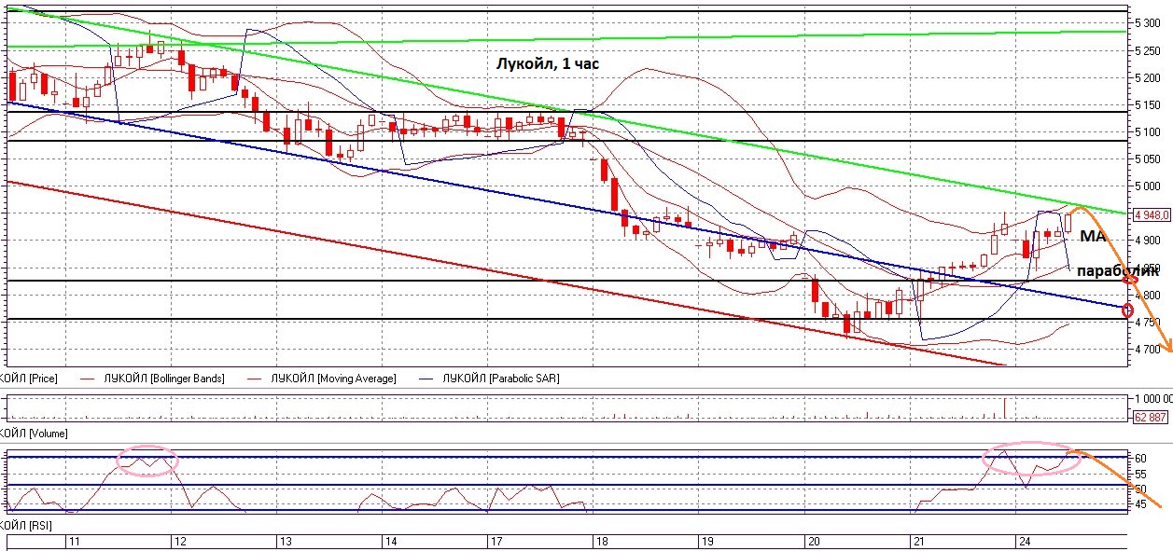Click the RSI scale label 55
This screenshot has width=1173, height=551.
[1141, 475]
